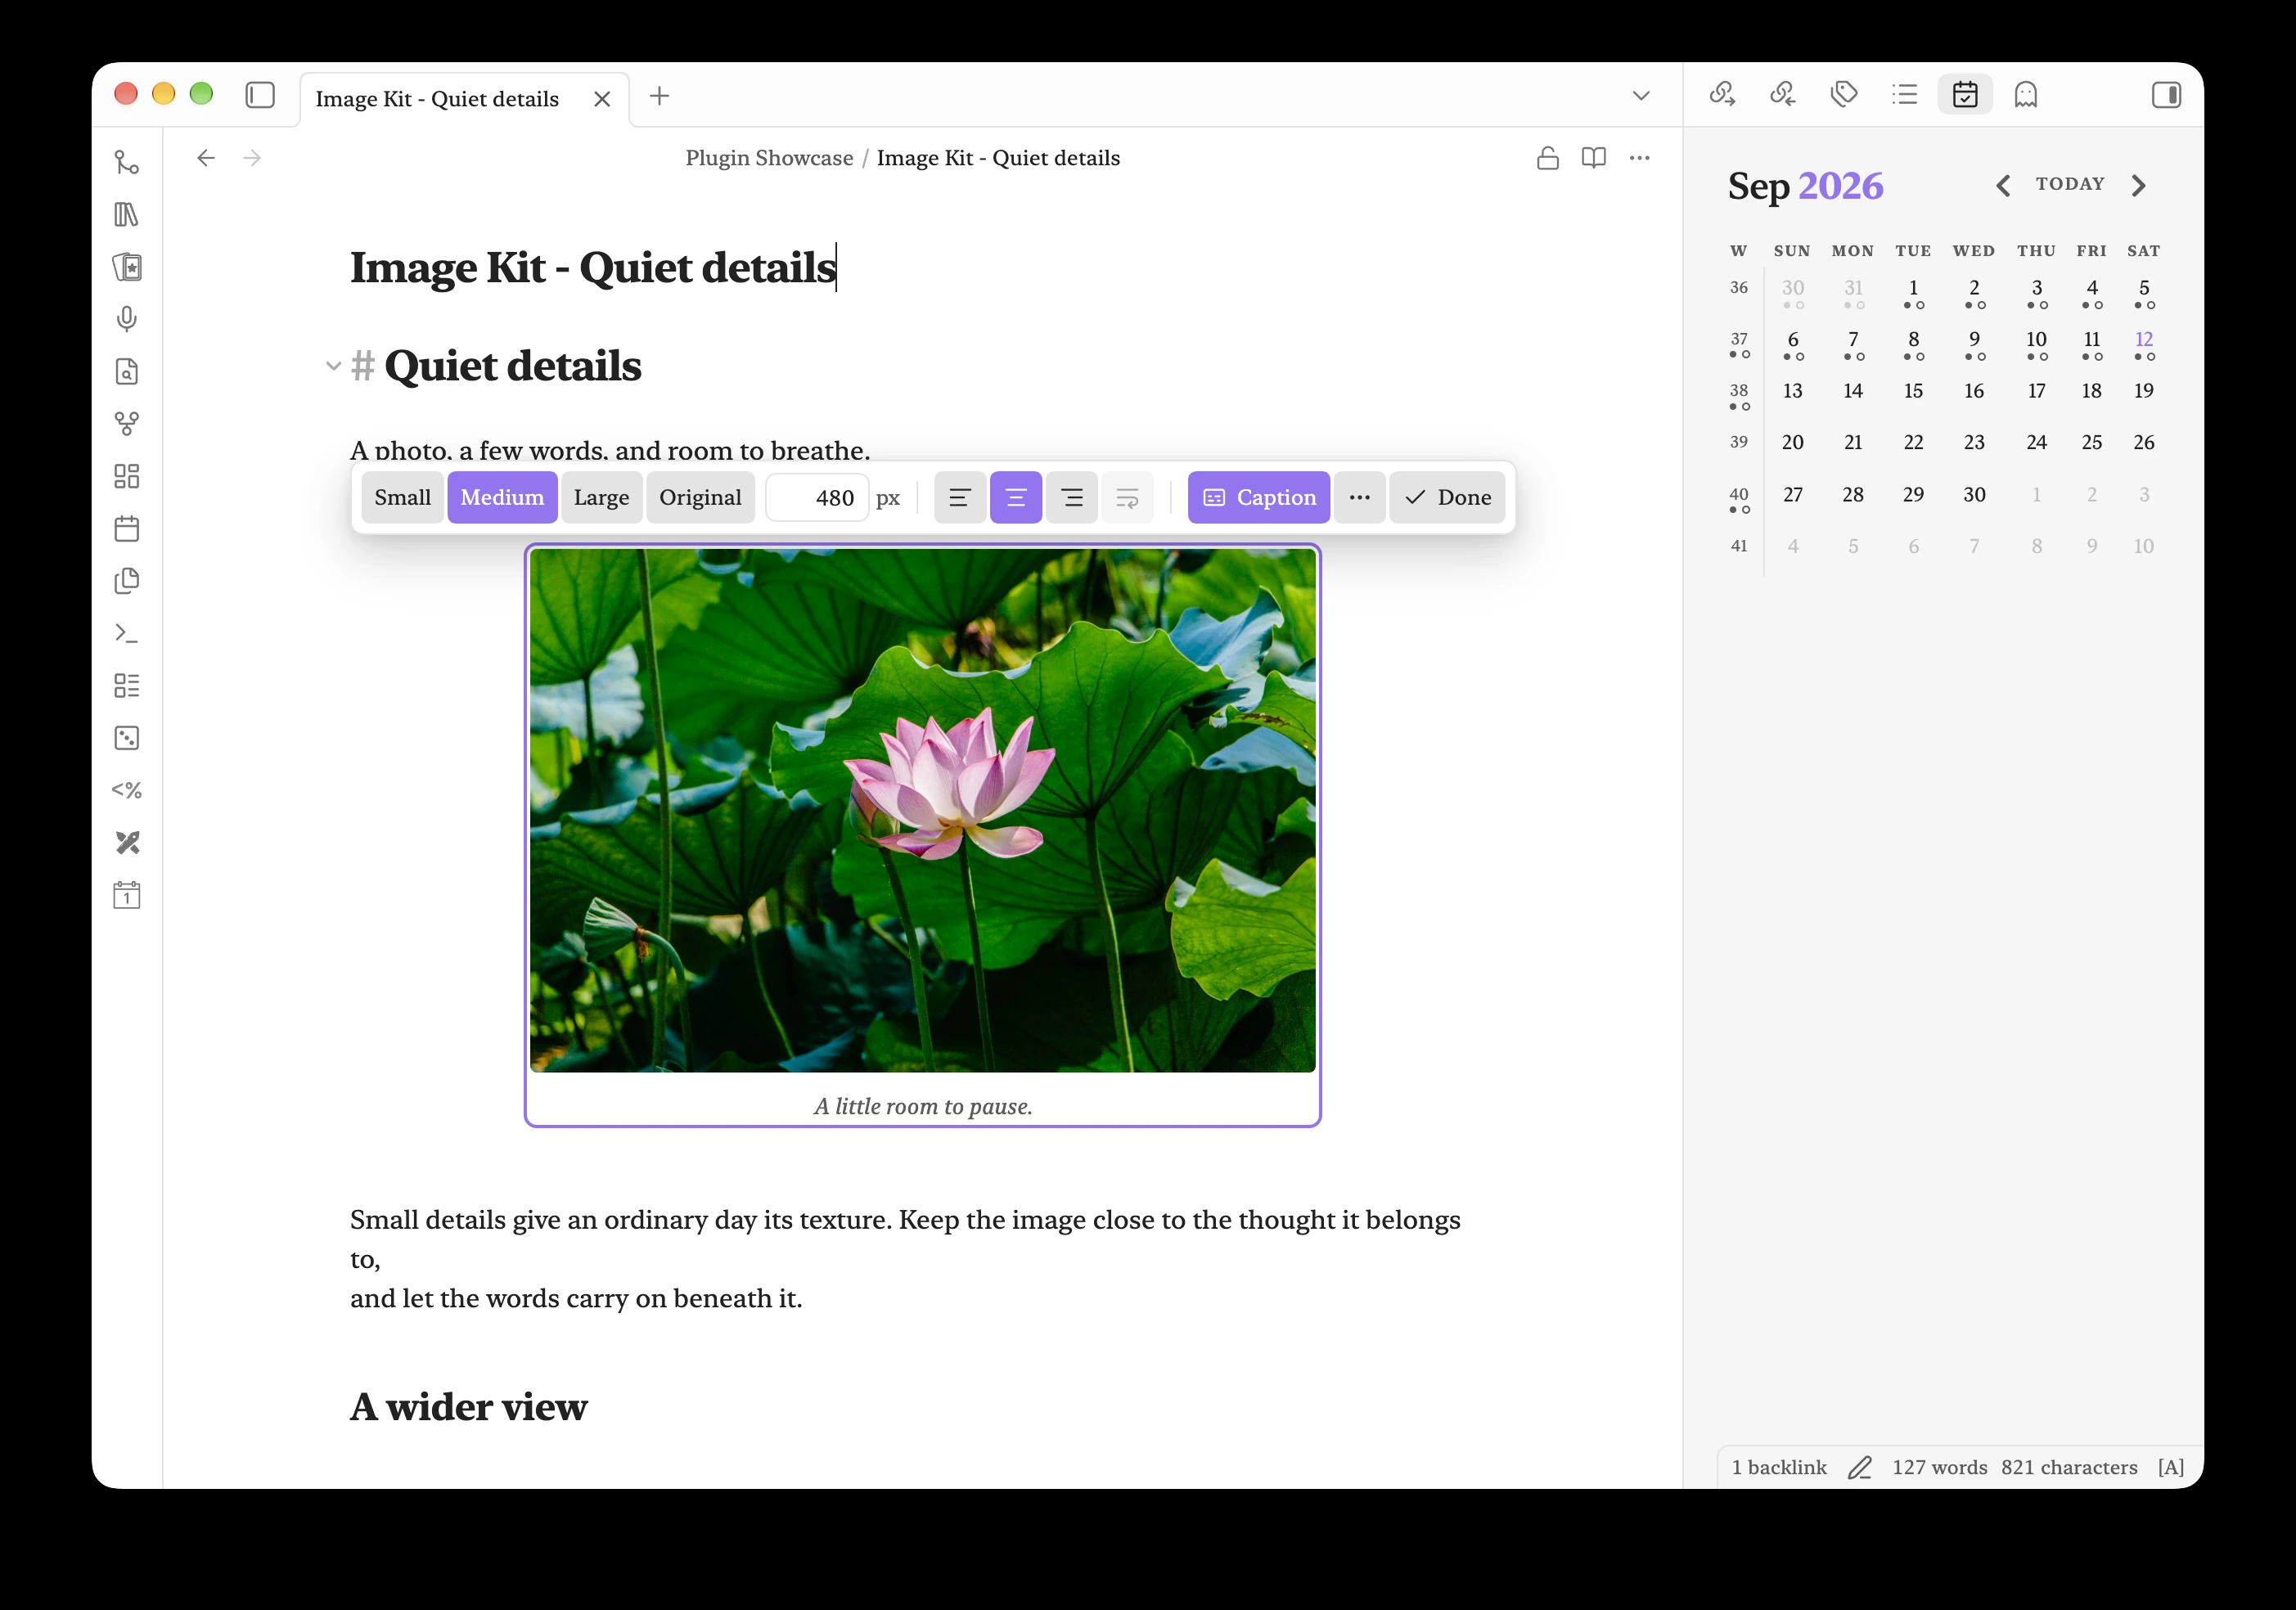Click the 127 words status count
Screen dimensions: 2296x1610
pos(1939,1467)
